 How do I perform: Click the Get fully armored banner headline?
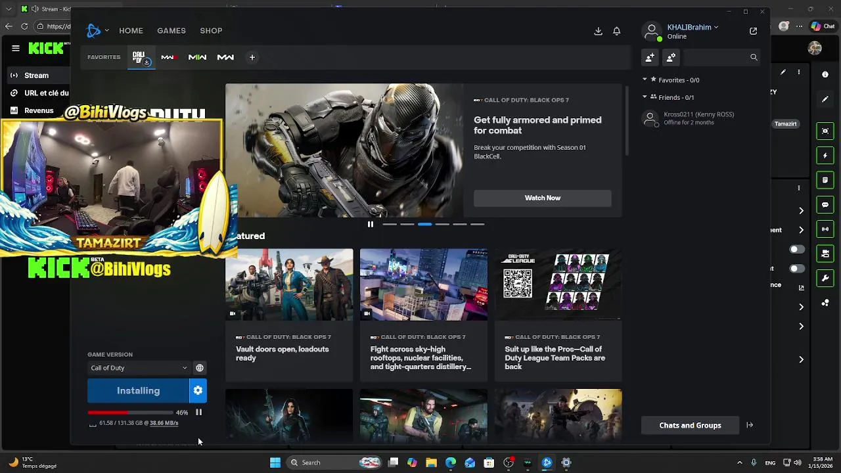click(x=537, y=125)
